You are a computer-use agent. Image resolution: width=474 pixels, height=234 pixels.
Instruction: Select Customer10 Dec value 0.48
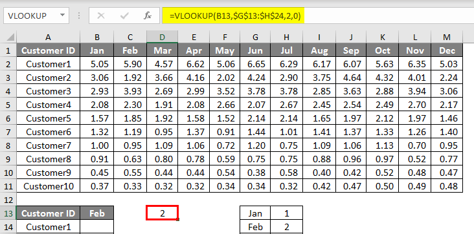click(447, 186)
